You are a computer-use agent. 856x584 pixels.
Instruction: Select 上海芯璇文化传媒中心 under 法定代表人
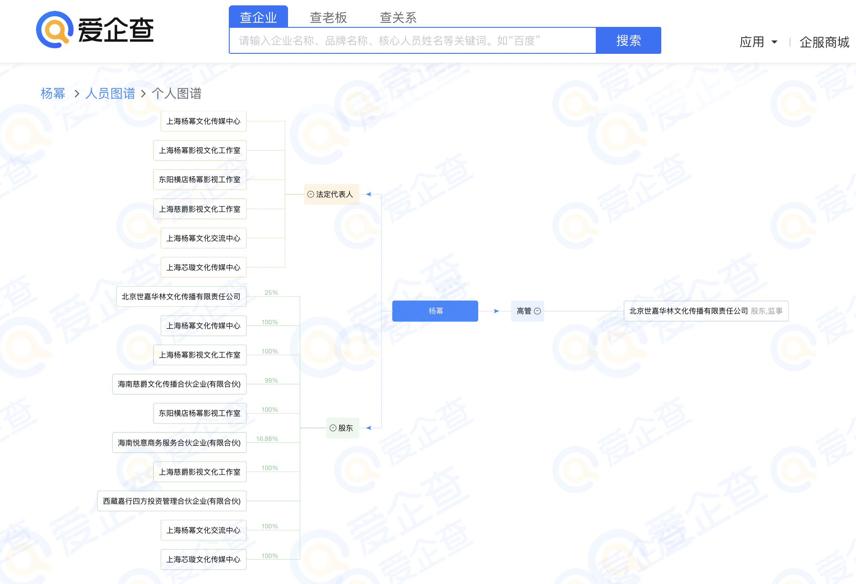(204, 267)
